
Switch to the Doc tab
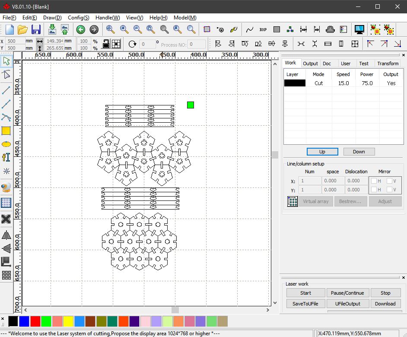tap(327, 64)
